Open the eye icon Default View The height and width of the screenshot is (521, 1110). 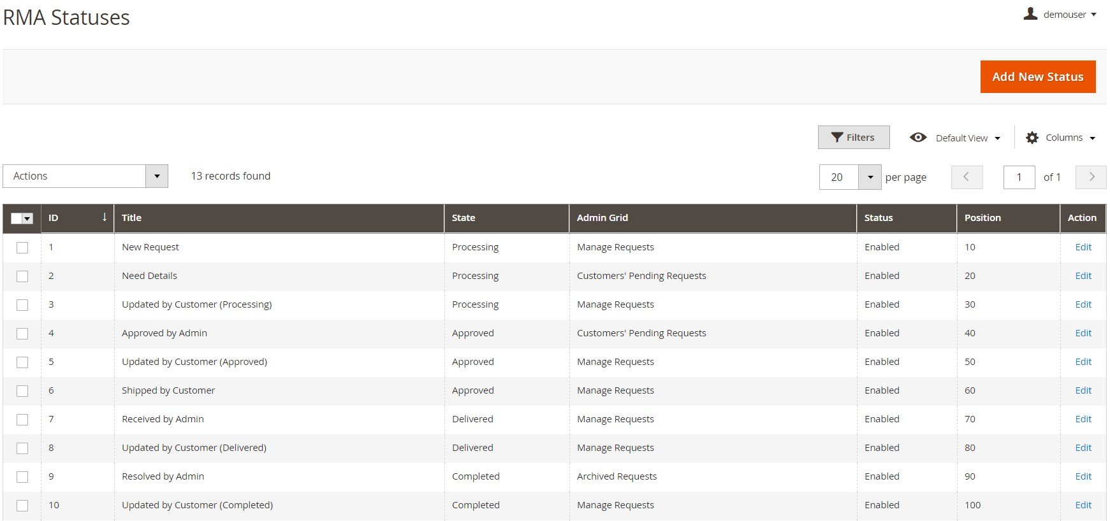coord(918,138)
